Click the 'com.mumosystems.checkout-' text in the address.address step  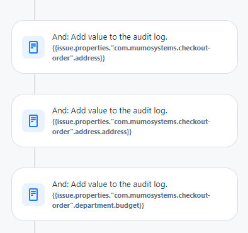tap(162, 122)
